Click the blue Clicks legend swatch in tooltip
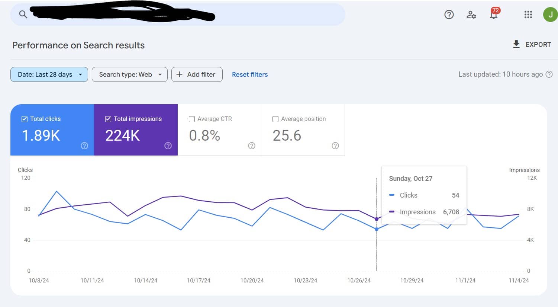This screenshot has width=558, height=307. click(x=391, y=195)
